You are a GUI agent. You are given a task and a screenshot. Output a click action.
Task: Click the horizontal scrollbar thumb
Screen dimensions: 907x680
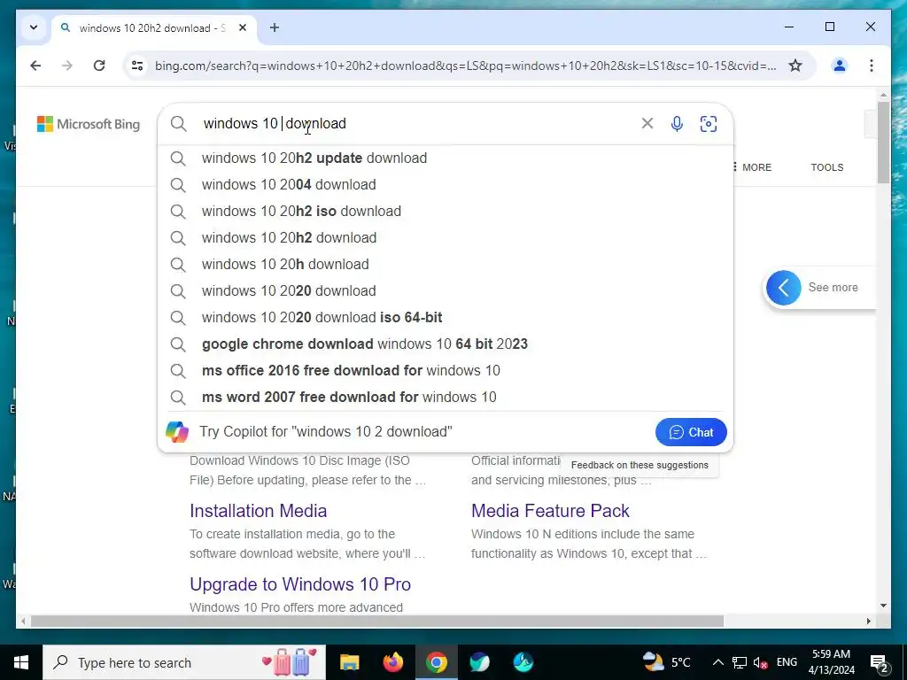(x=377, y=621)
